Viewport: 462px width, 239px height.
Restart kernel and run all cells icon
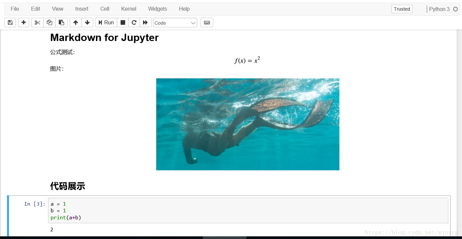[x=145, y=23]
